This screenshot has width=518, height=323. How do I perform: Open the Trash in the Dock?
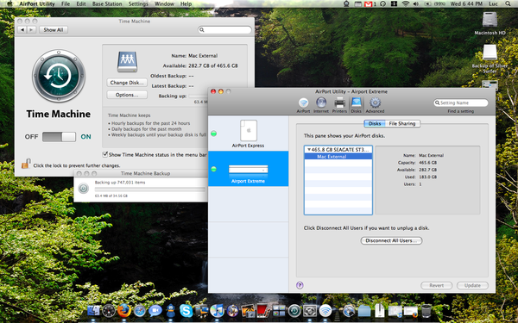(x=426, y=310)
